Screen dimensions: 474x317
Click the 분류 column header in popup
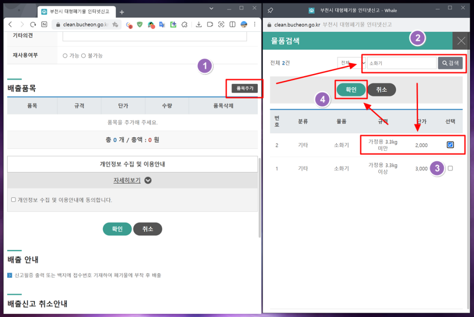pyautogui.click(x=303, y=122)
